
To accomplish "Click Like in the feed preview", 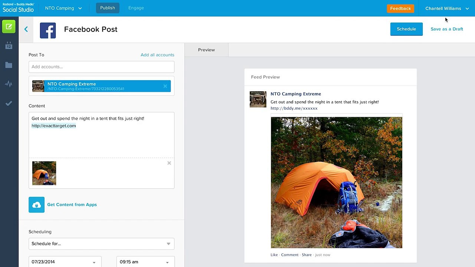I will pos(274,255).
